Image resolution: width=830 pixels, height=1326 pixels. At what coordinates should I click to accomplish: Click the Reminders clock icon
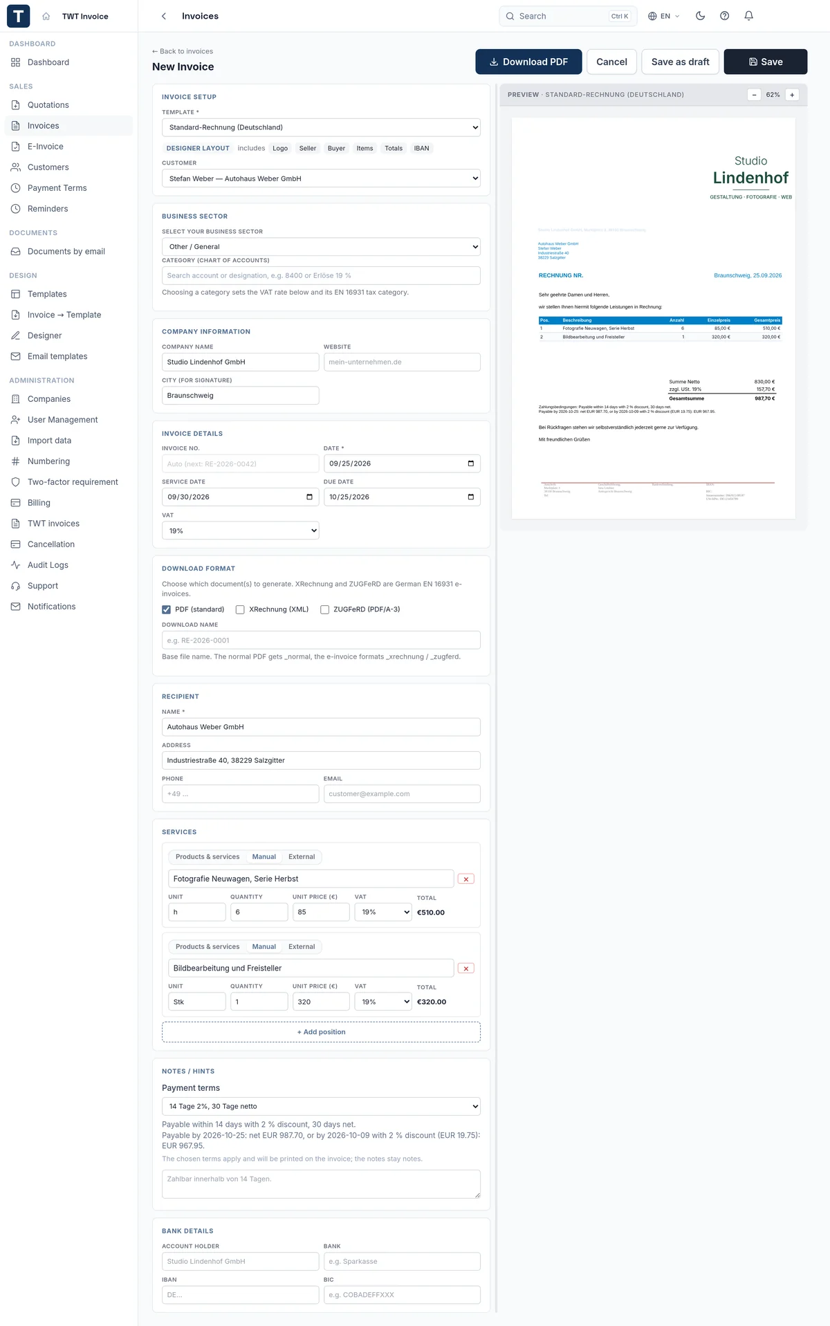click(x=16, y=209)
